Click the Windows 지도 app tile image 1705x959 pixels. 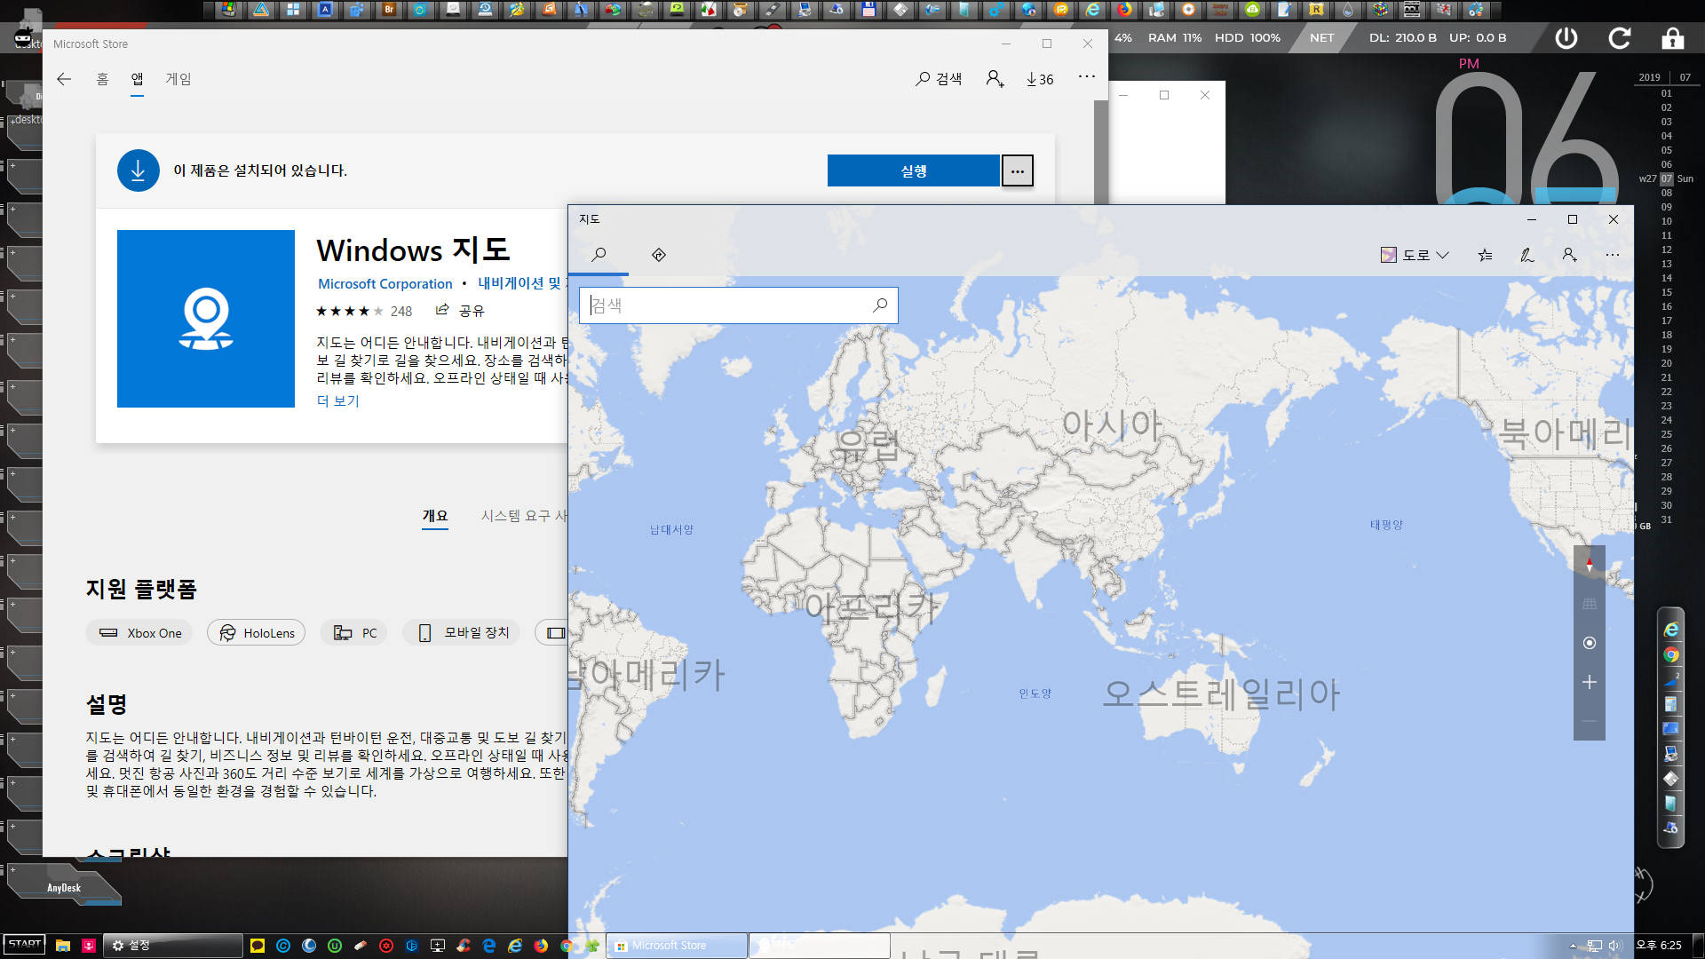point(206,319)
